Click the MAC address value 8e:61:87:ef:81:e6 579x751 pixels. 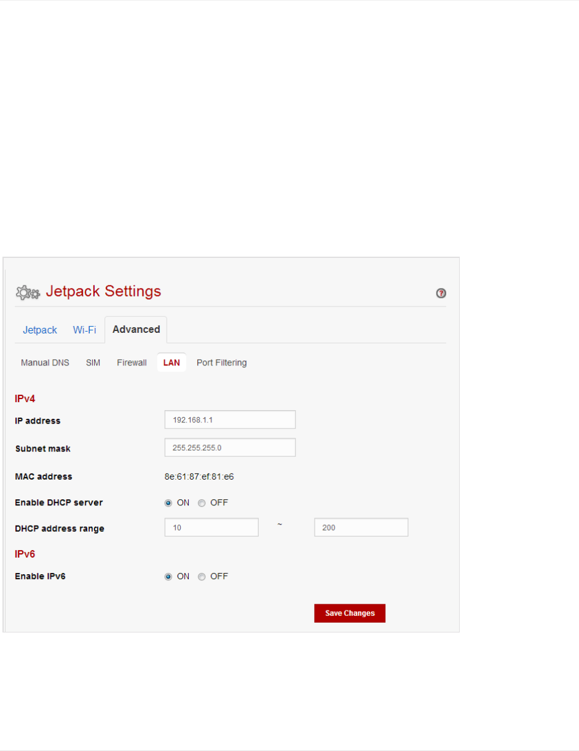click(199, 477)
